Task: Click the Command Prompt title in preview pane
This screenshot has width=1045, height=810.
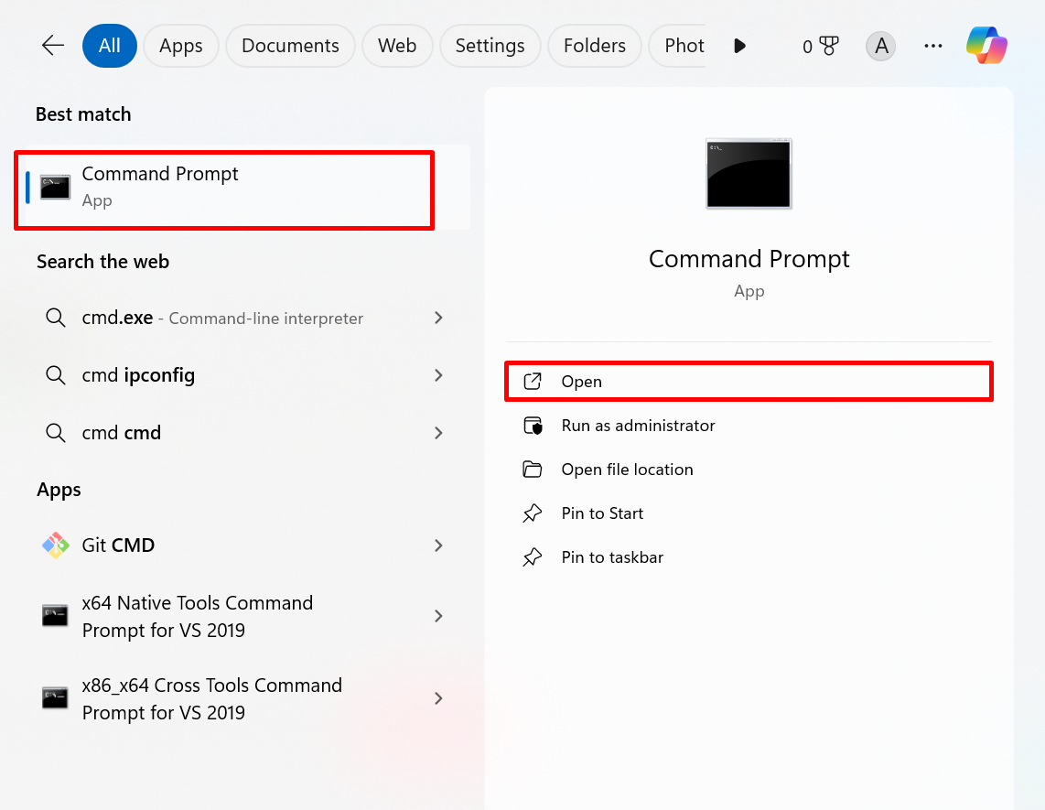Action: [x=749, y=259]
